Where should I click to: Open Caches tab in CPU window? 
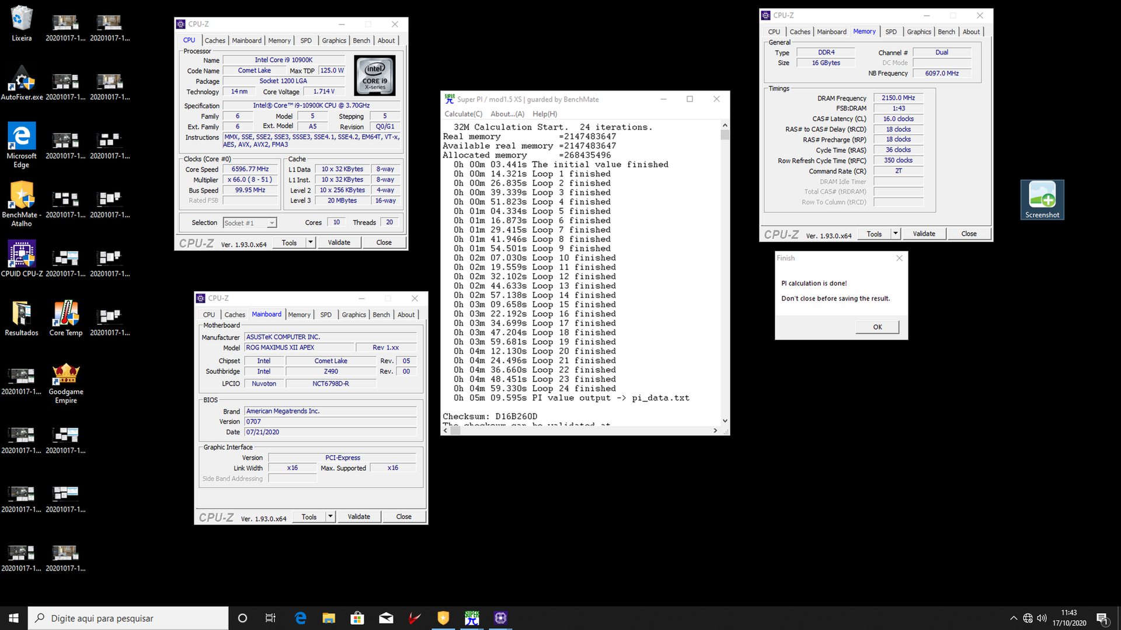tap(215, 41)
